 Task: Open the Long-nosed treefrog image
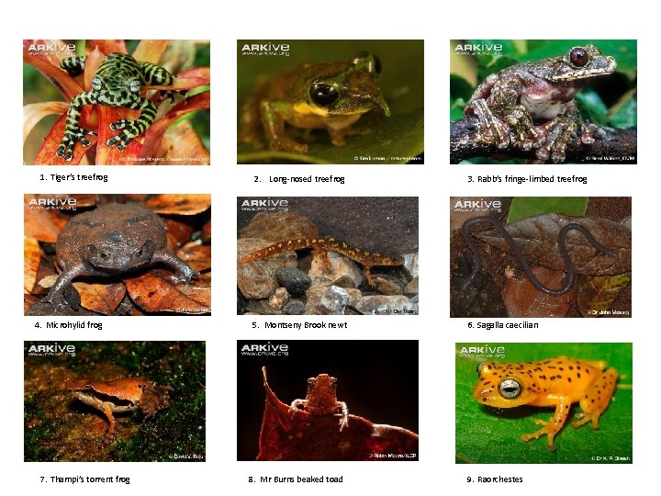click(330, 102)
